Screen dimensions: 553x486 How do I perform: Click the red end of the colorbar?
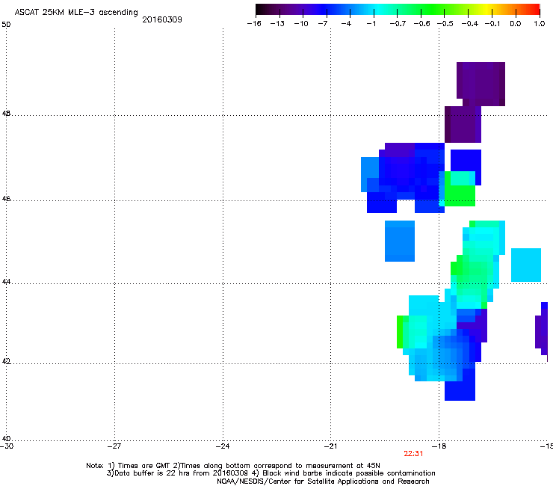tap(534, 10)
